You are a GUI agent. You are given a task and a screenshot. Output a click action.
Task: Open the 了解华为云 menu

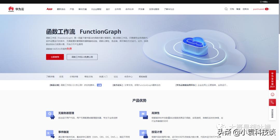[169, 9]
